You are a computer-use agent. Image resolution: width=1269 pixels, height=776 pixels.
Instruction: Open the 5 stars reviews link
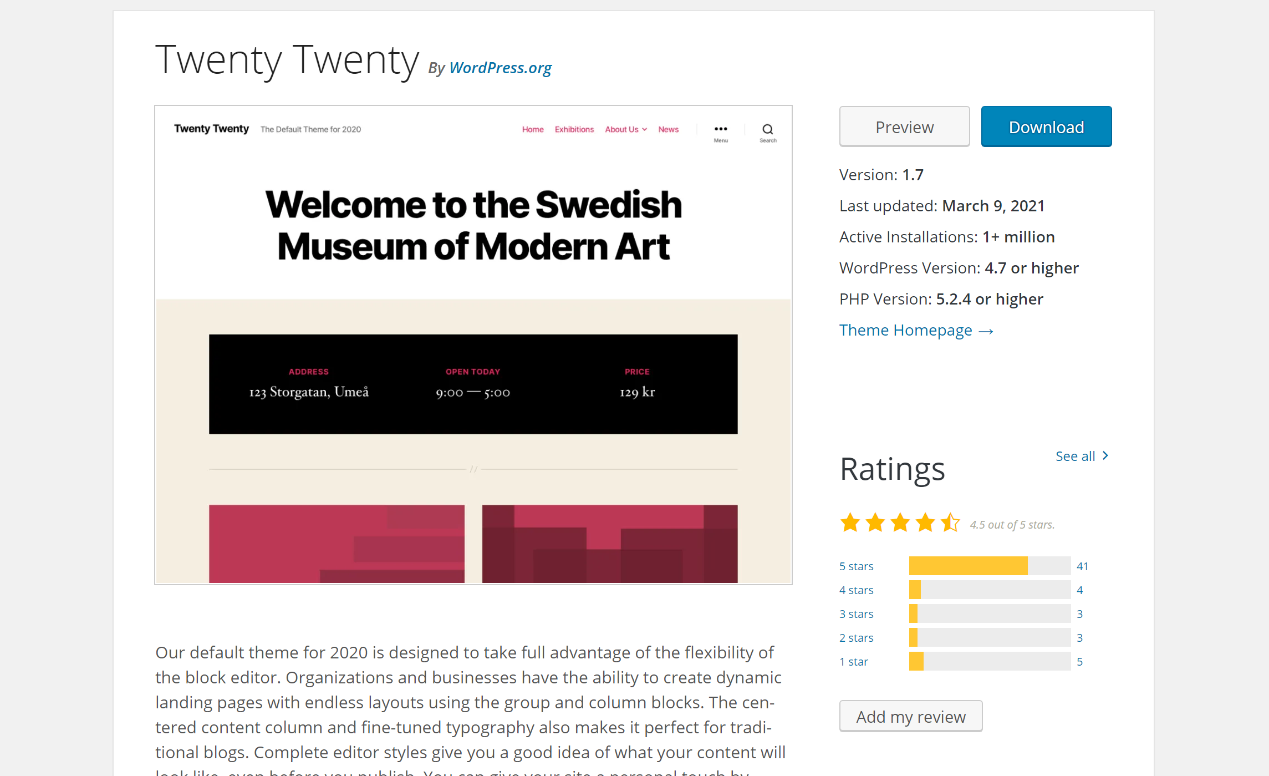pos(856,566)
